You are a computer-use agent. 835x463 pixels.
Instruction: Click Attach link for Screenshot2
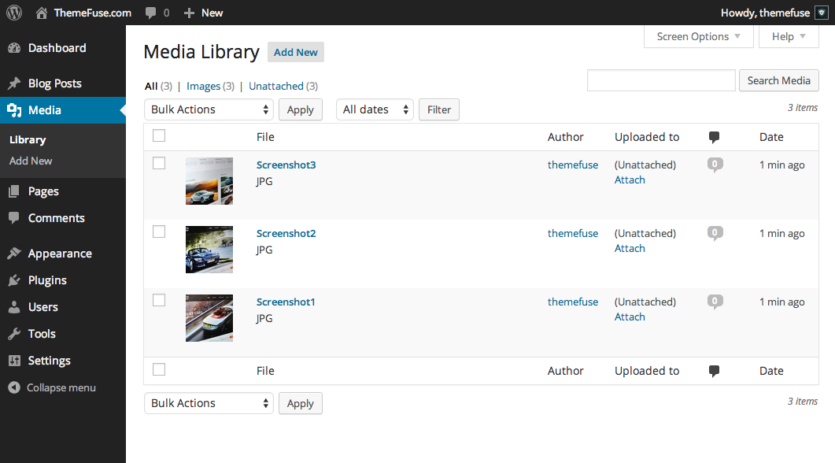point(630,248)
